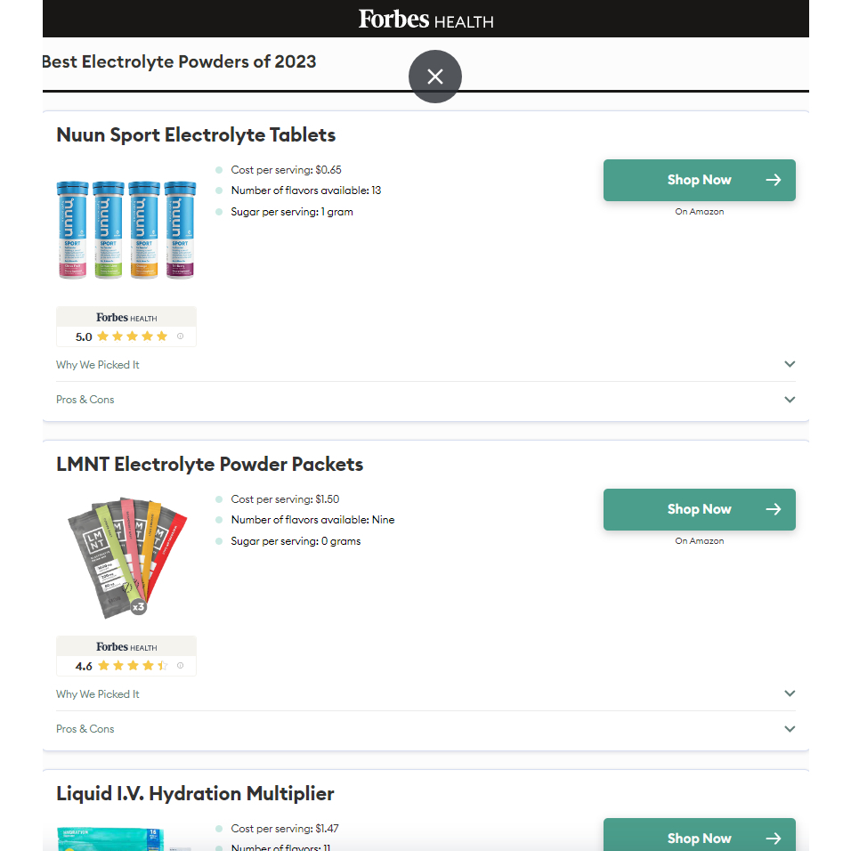This screenshot has width=851, height=851.
Task: Click the Nuun tablets product image
Action: [x=126, y=229]
